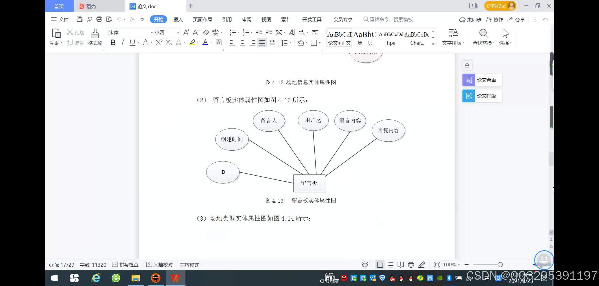Toggle writing mode pen icon
599x286 pixels.
pyautogui.click(x=422, y=265)
